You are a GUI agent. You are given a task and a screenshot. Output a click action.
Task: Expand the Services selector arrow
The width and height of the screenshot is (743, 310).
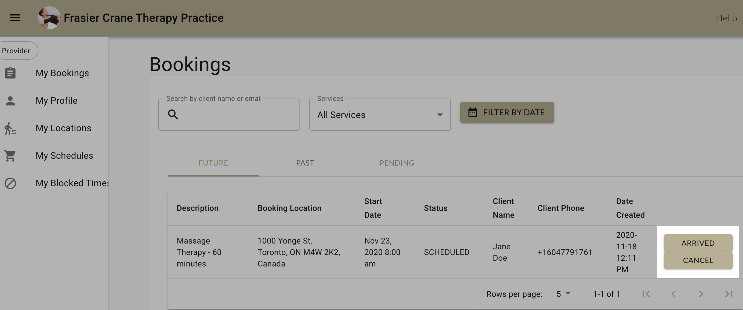pyautogui.click(x=439, y=115)
